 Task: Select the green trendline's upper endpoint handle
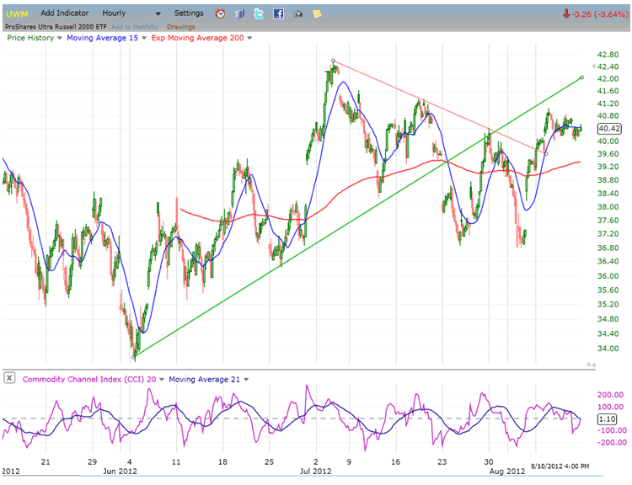point(581,77)
